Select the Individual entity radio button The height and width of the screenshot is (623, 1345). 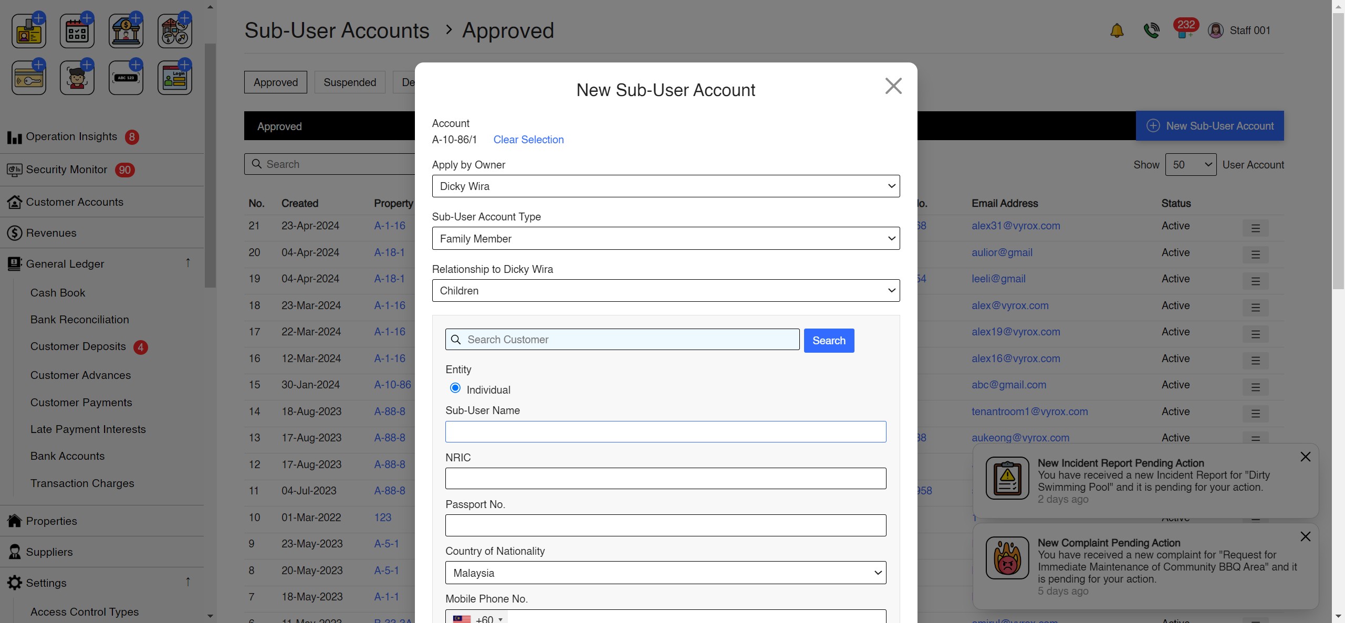click(x=455, y=388)
